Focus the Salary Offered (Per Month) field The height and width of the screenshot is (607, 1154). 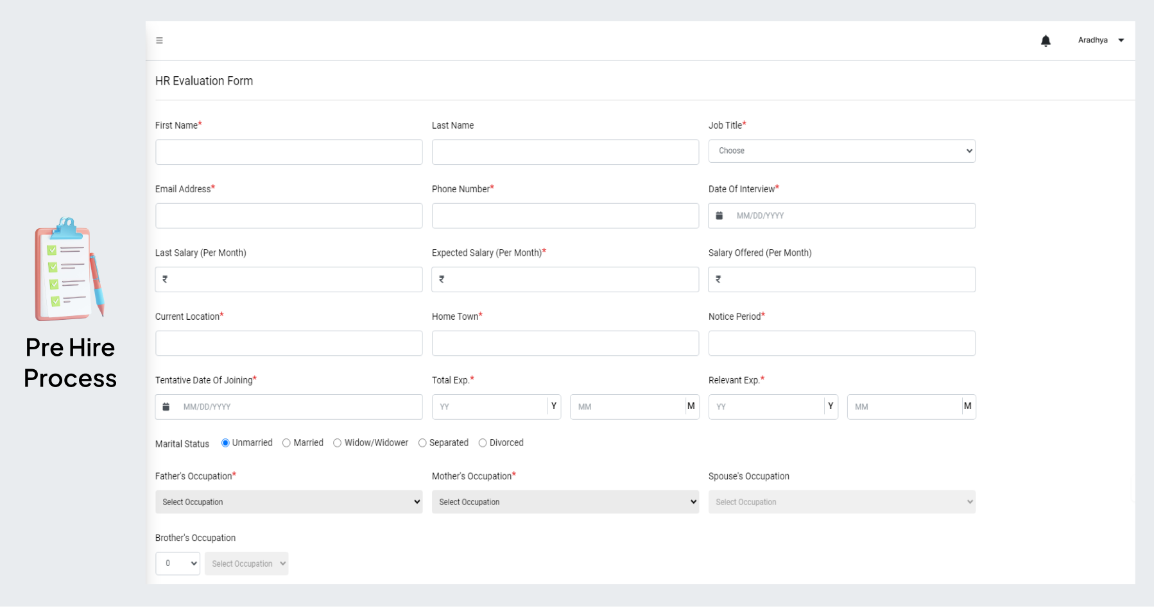tap(842, 279)
